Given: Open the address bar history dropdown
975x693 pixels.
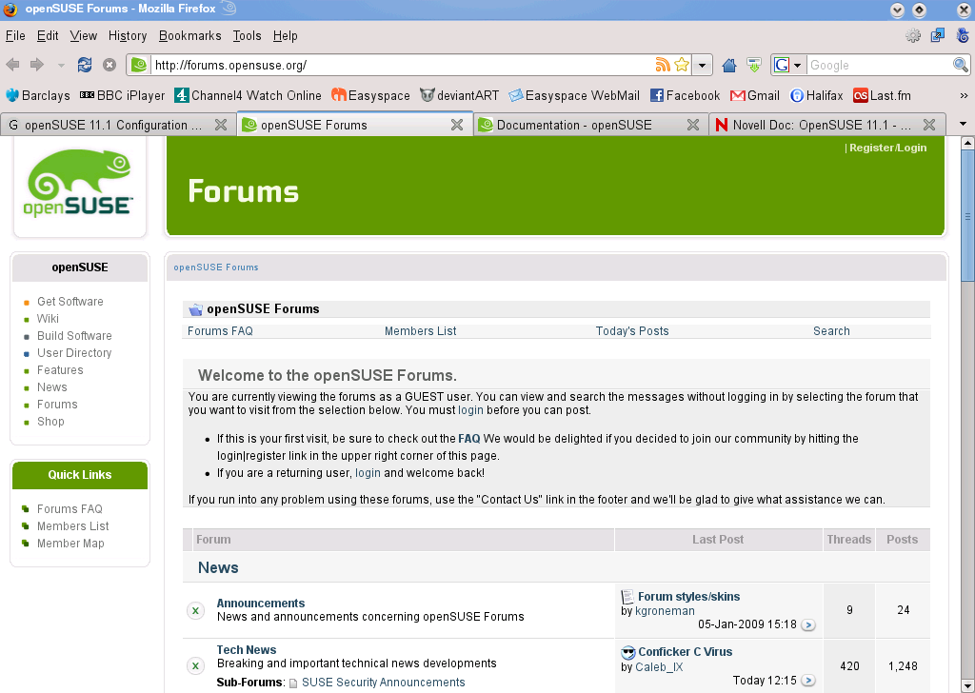Looking at the screenshot, I should [x=702, y=65].
